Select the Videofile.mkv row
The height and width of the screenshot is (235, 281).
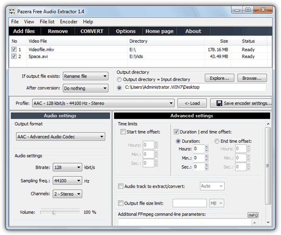(x=140, y=50)
